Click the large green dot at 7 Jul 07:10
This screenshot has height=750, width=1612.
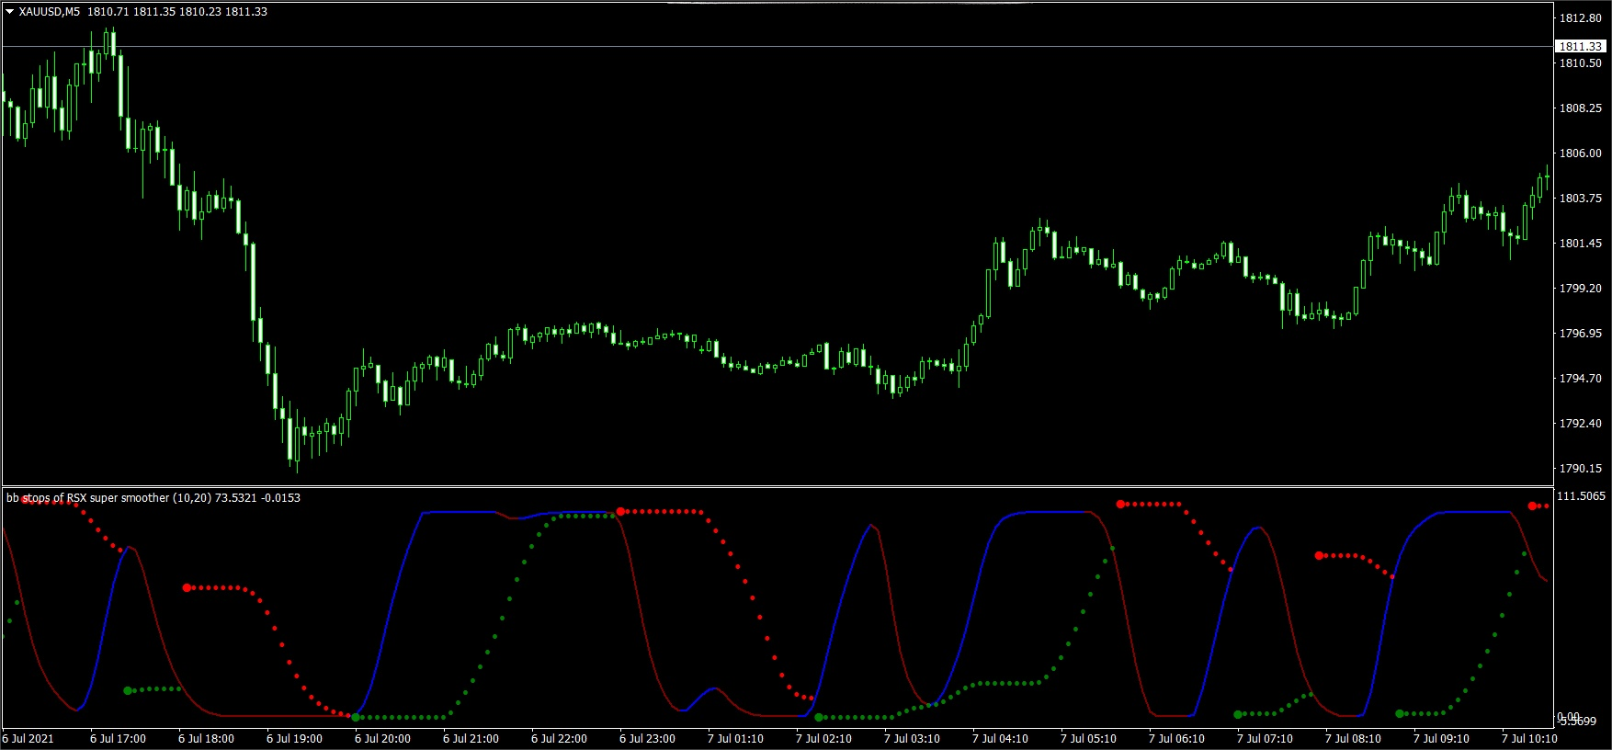coord(1238,714)
